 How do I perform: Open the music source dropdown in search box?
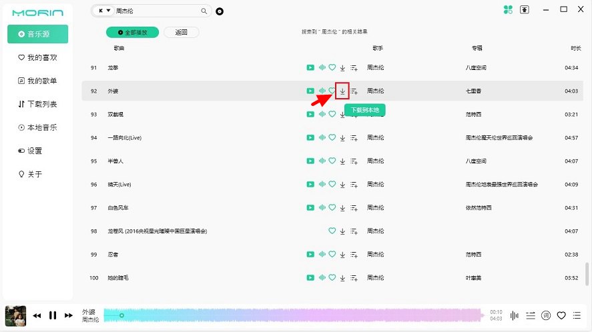pyautogui.click(x=104, y=11)
